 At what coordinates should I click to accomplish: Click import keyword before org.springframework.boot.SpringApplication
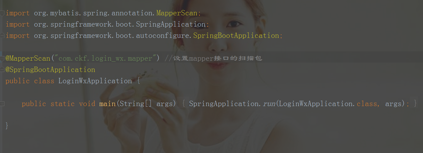[x=18, y=24]
